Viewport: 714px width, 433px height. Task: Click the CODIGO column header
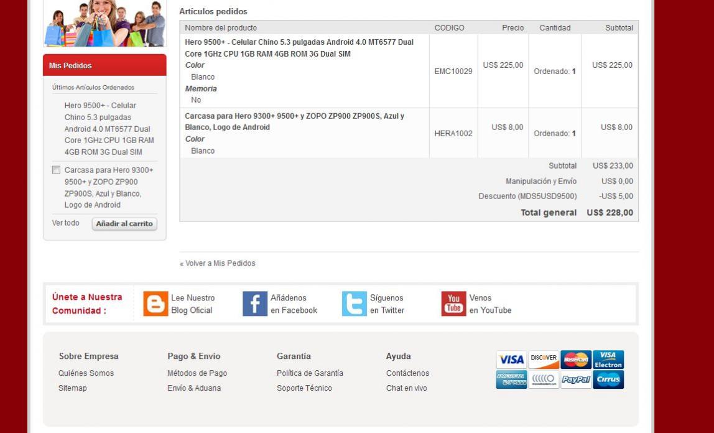(x=450, y=28)
